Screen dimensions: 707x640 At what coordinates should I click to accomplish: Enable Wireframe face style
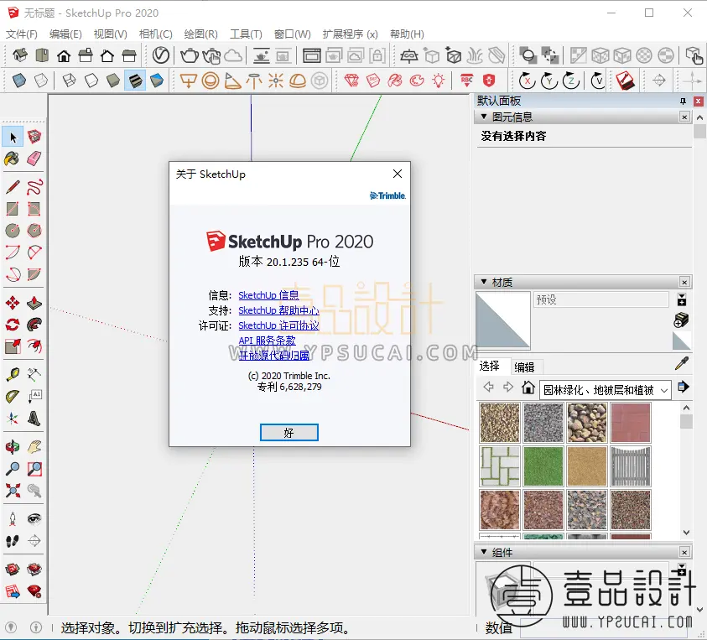(x=69, y=81)
